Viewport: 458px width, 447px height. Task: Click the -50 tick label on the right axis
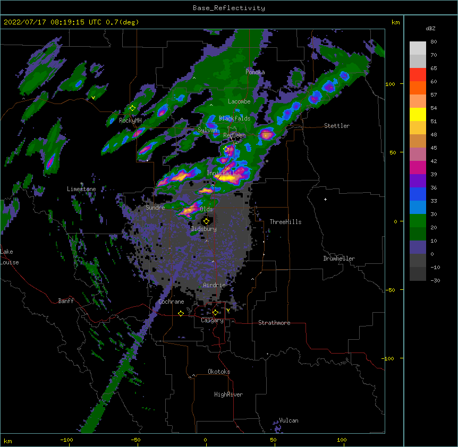(x=390, y=290)
